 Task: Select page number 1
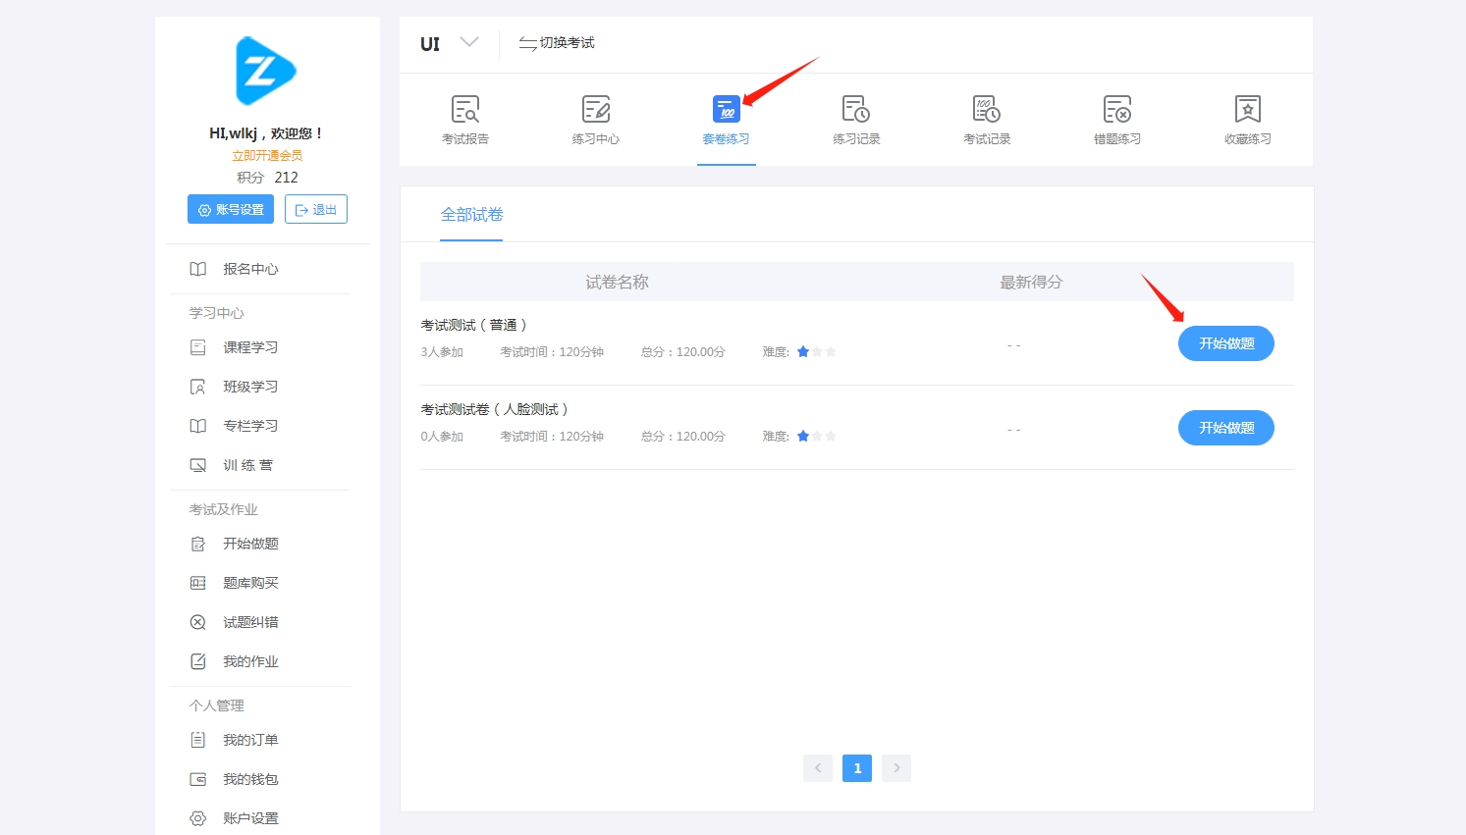pyautogui.click(x=857, y=768)
